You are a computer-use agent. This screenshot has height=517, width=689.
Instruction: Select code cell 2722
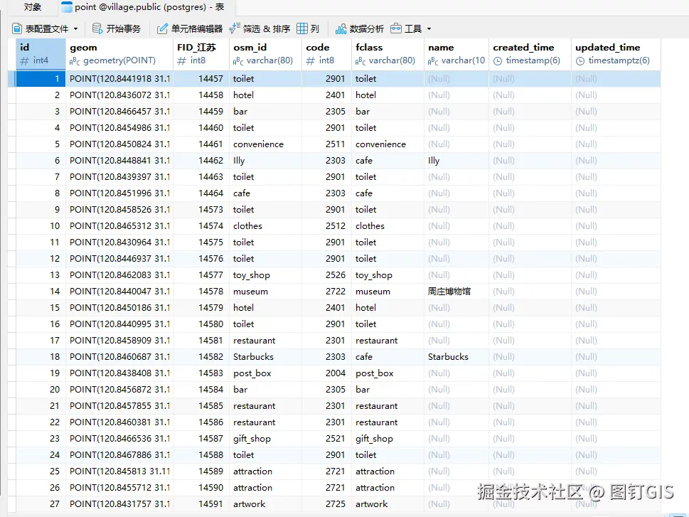point(326,292)
